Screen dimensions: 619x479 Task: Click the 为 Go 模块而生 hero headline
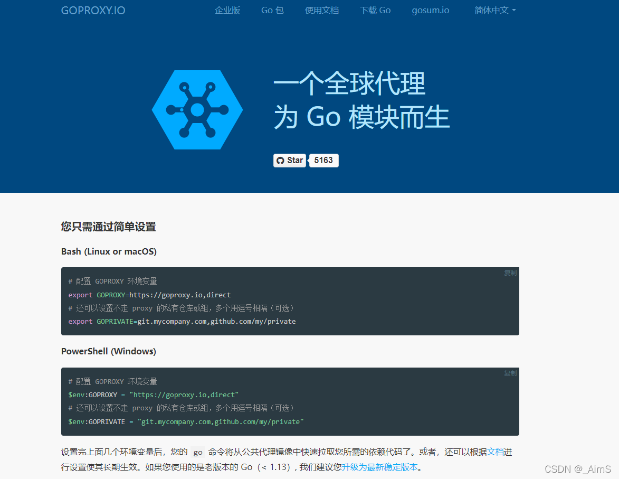click(362, 117)
